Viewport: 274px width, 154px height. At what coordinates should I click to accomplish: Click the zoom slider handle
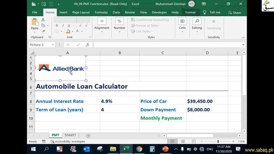pos(218,142)
